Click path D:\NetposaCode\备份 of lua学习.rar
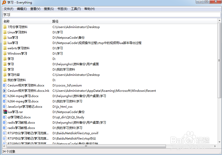Viewport: 222px width, 155px height. 68,112
